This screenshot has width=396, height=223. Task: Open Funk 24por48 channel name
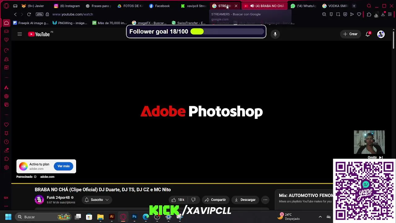(x=58, y=198)
